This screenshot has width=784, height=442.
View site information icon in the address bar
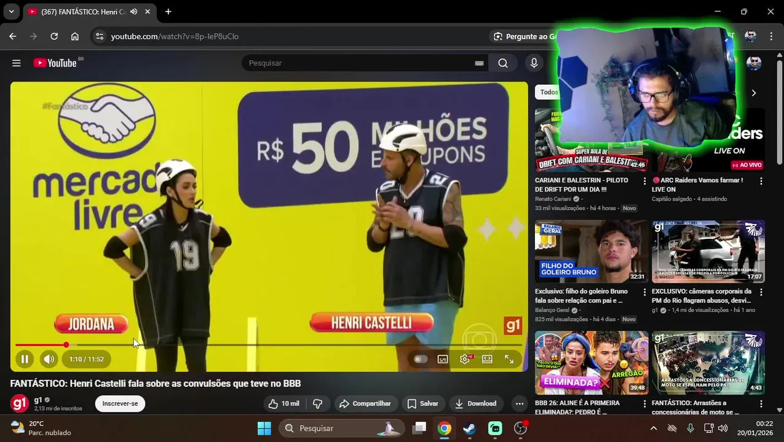(x=100, y=36)
